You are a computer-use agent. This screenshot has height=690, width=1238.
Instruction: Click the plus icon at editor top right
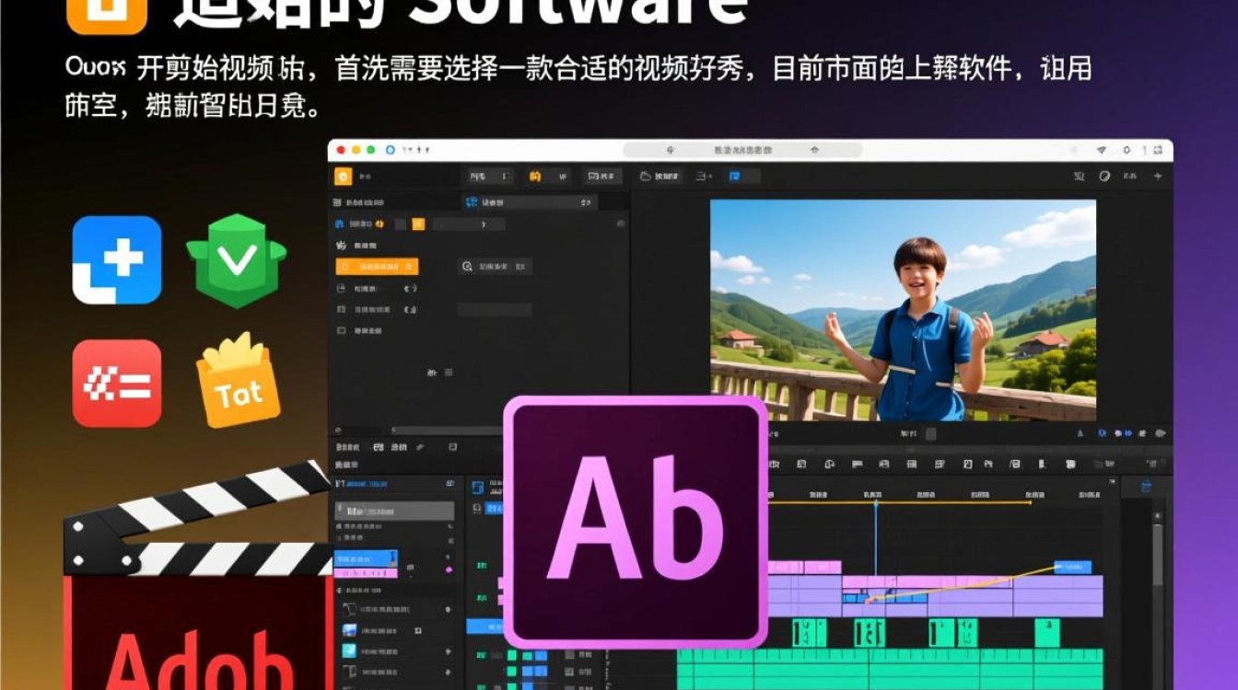1158,177
